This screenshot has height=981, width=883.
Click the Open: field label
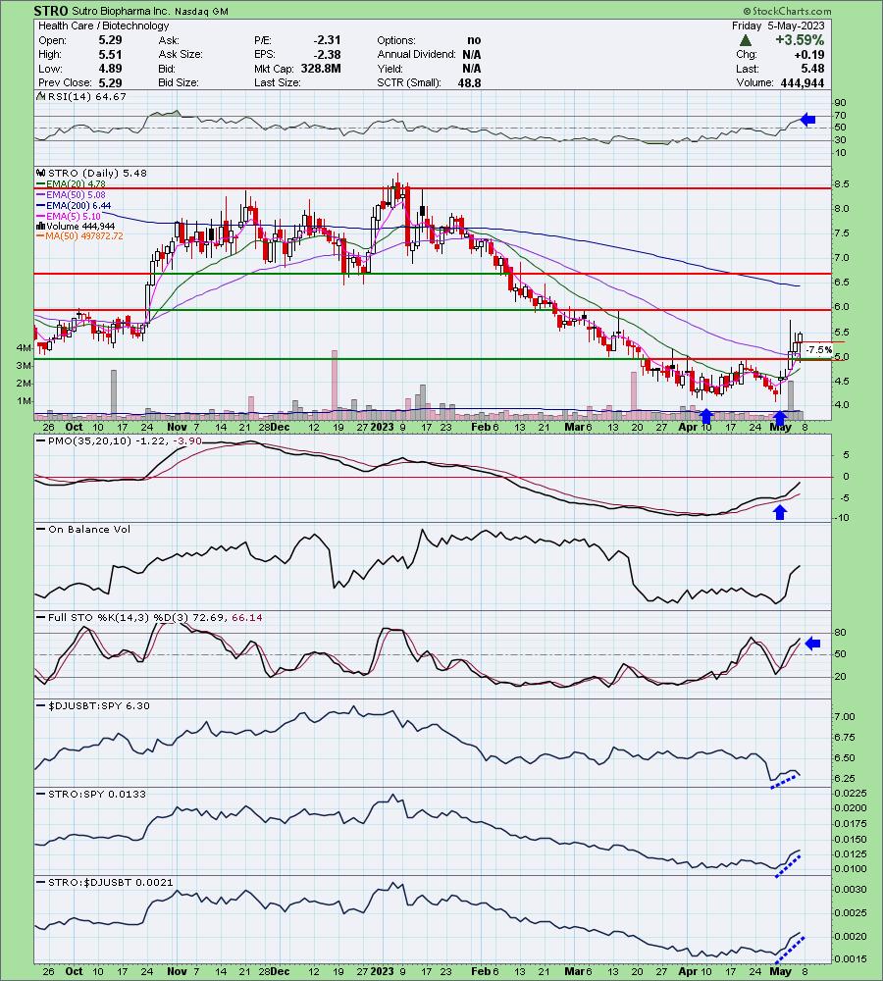pyautogui.click(x=53, y=40)
